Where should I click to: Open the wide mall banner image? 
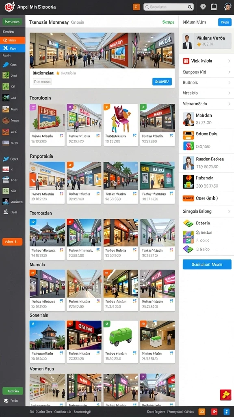coord(102,50)
